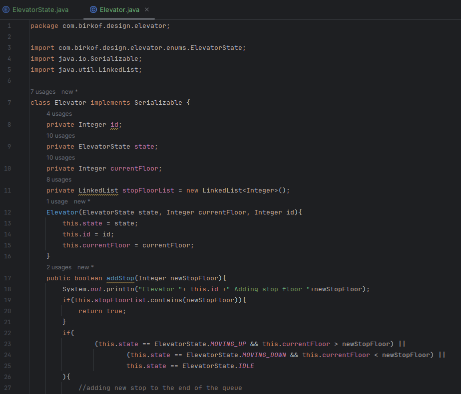This screenshot has height=394, width=461.
Task: Click 'currentFloor' field name on line 10
Action: click(134, 169)
